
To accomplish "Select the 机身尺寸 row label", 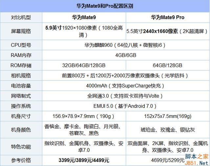I will pyautogui.click(x=21, y=116).
